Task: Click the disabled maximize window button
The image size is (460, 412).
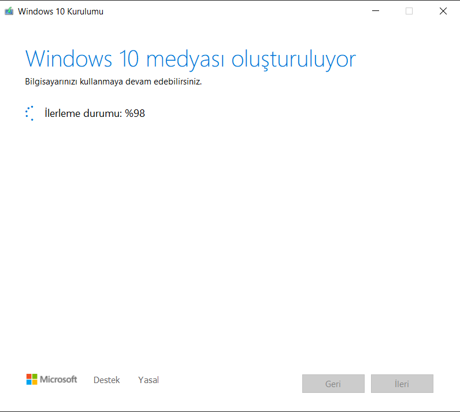Action: [x=409, y=11]
